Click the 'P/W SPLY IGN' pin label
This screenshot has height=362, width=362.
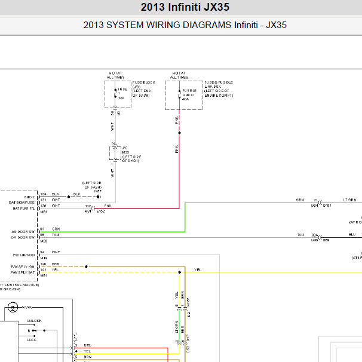tap(23, 266)
